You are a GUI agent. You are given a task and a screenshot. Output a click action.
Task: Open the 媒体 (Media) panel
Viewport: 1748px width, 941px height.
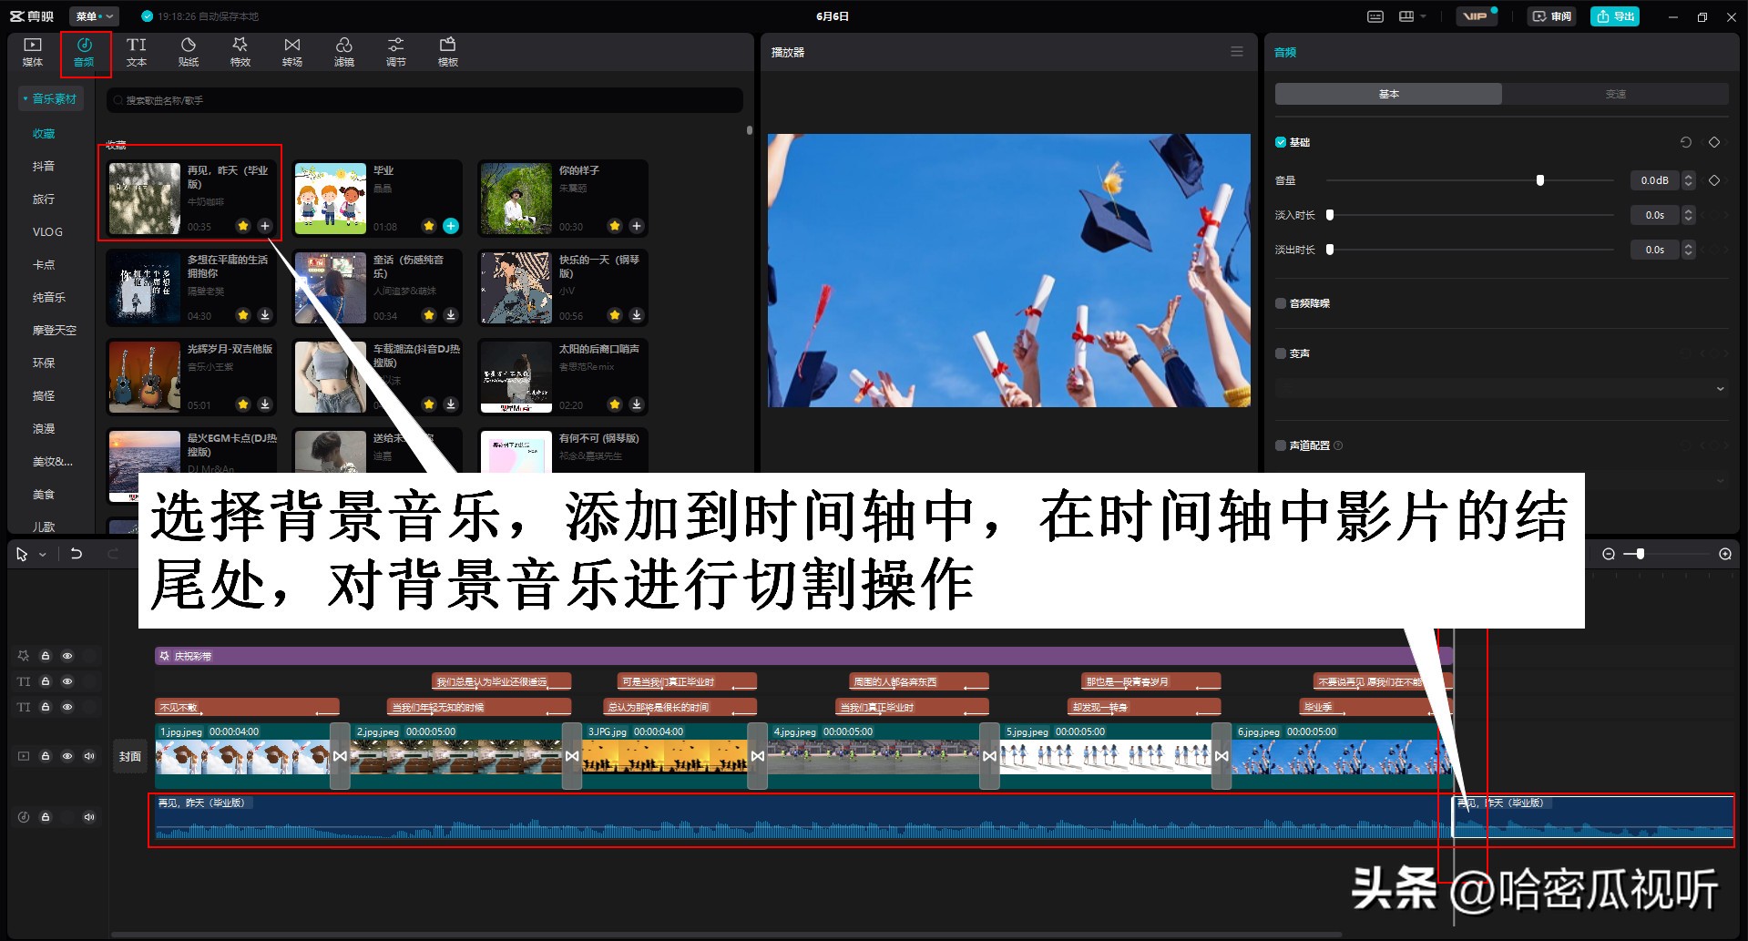32,50
